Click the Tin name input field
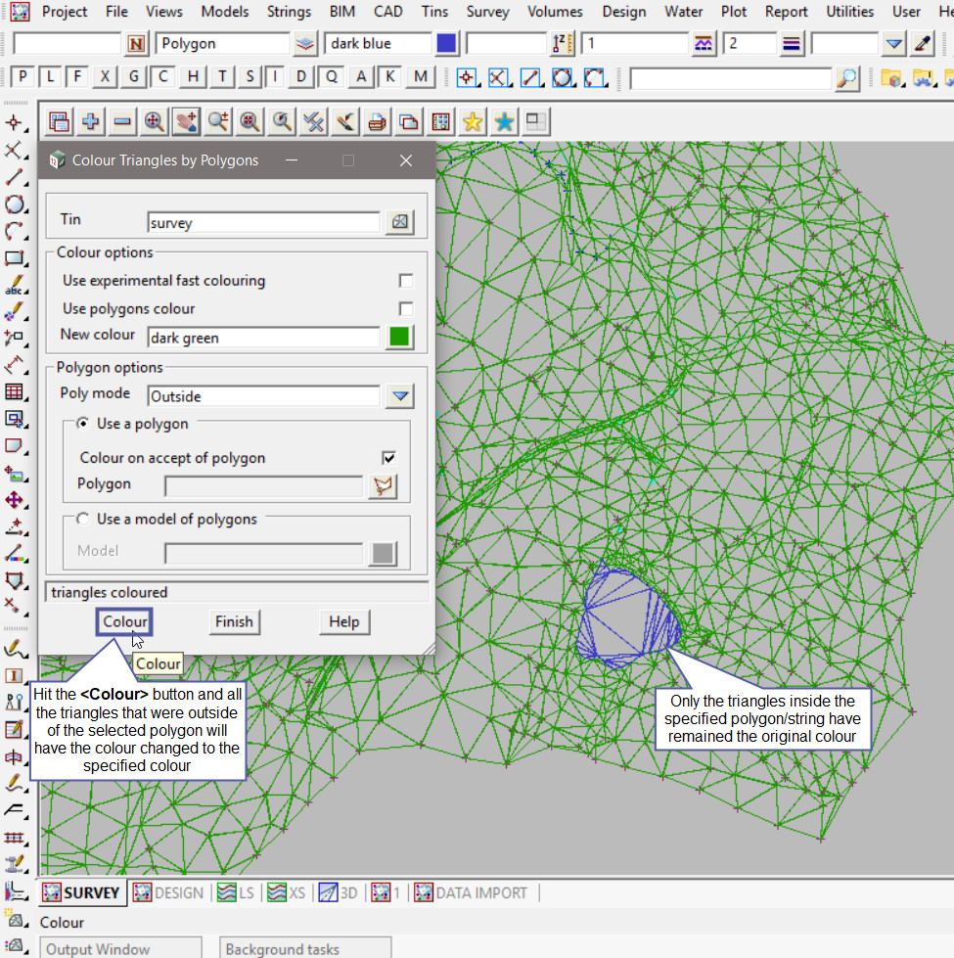This screenshot has height=958, width=954. 262,223
